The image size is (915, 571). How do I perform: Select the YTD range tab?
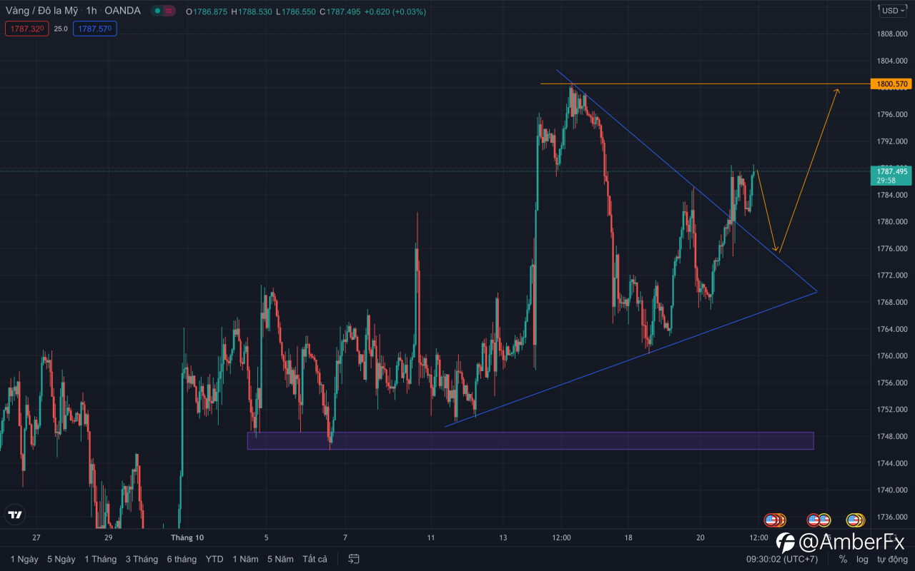coord(214,559)
